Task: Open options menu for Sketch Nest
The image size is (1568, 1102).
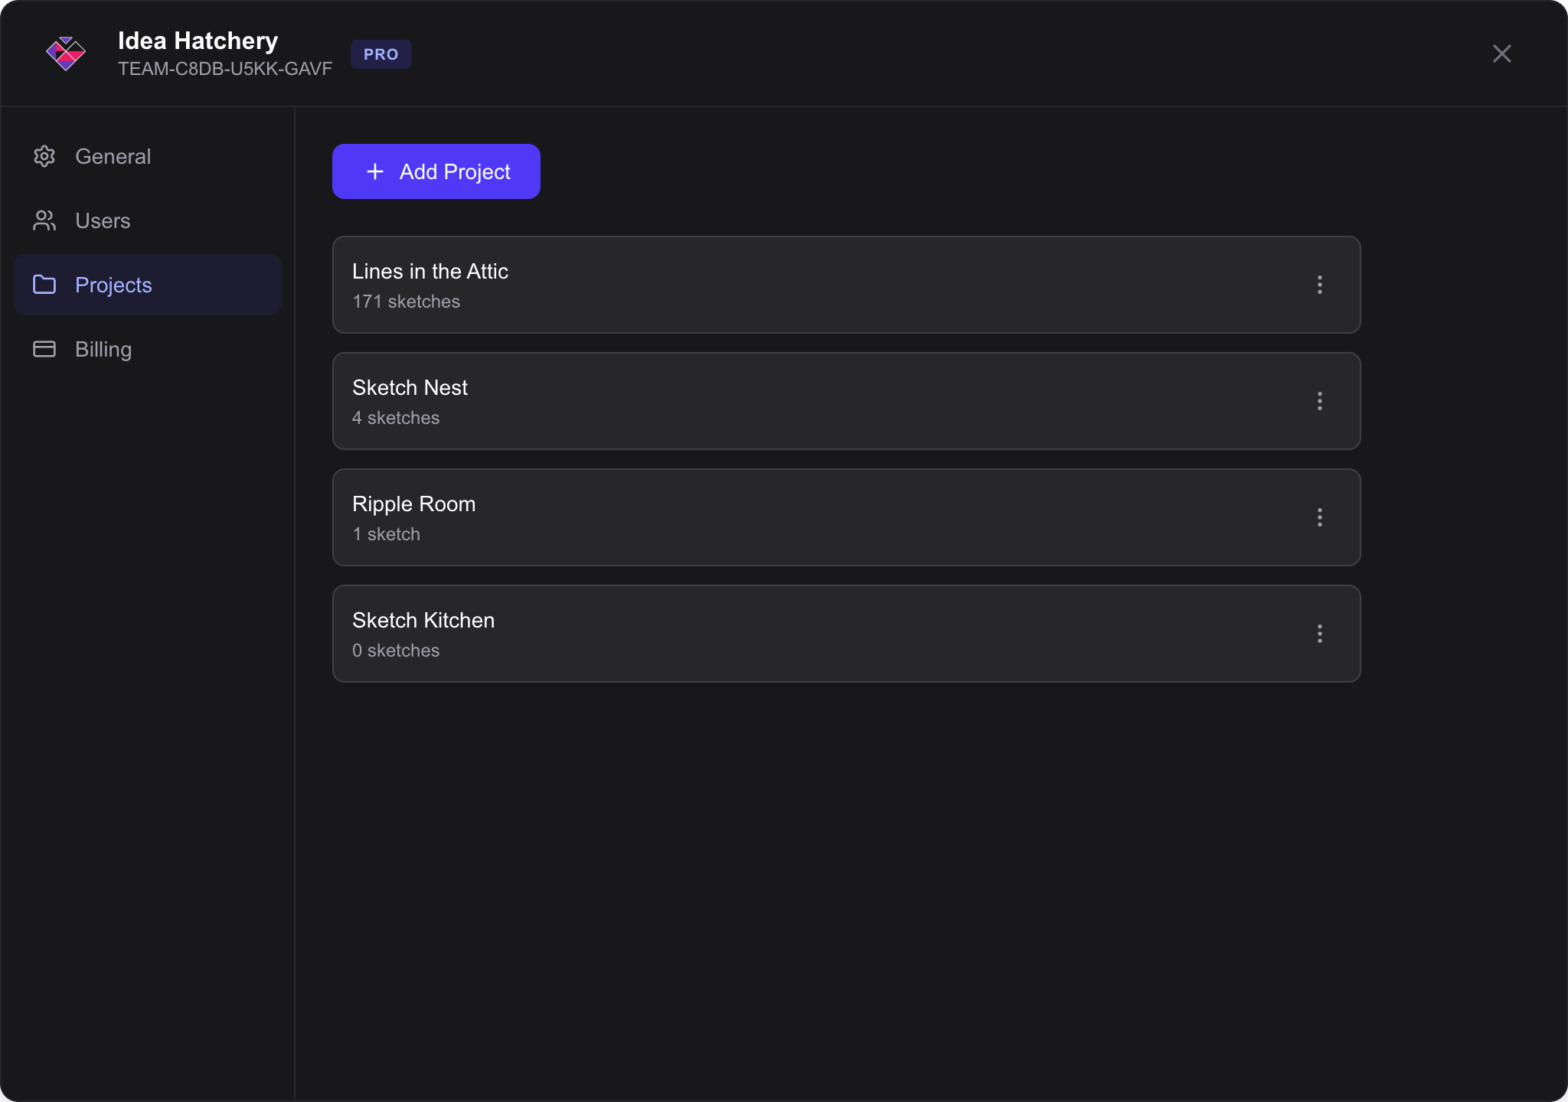Action: 1319,401
